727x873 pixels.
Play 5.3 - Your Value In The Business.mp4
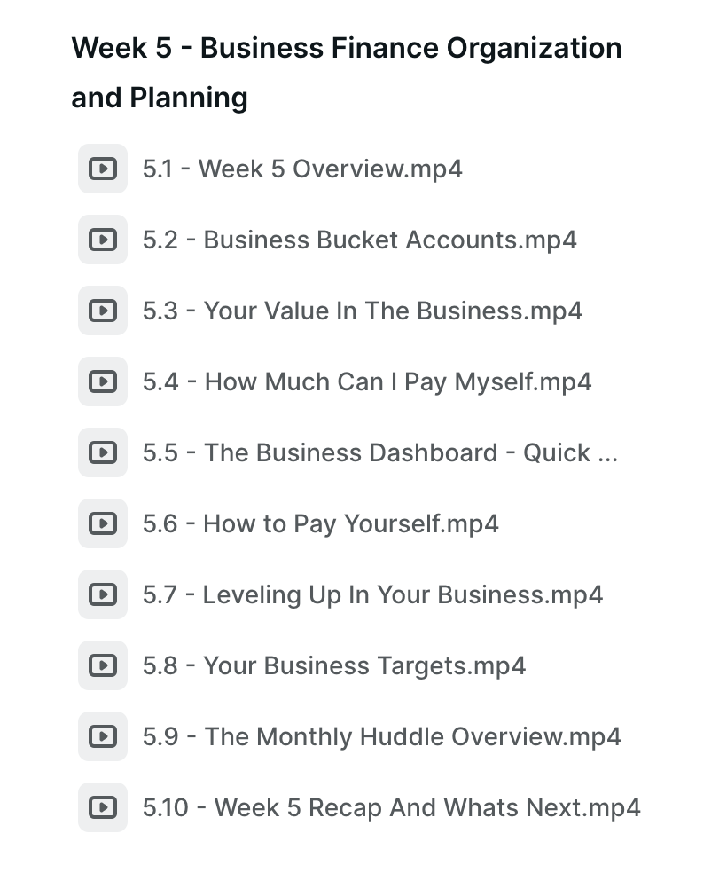(362, 311)
